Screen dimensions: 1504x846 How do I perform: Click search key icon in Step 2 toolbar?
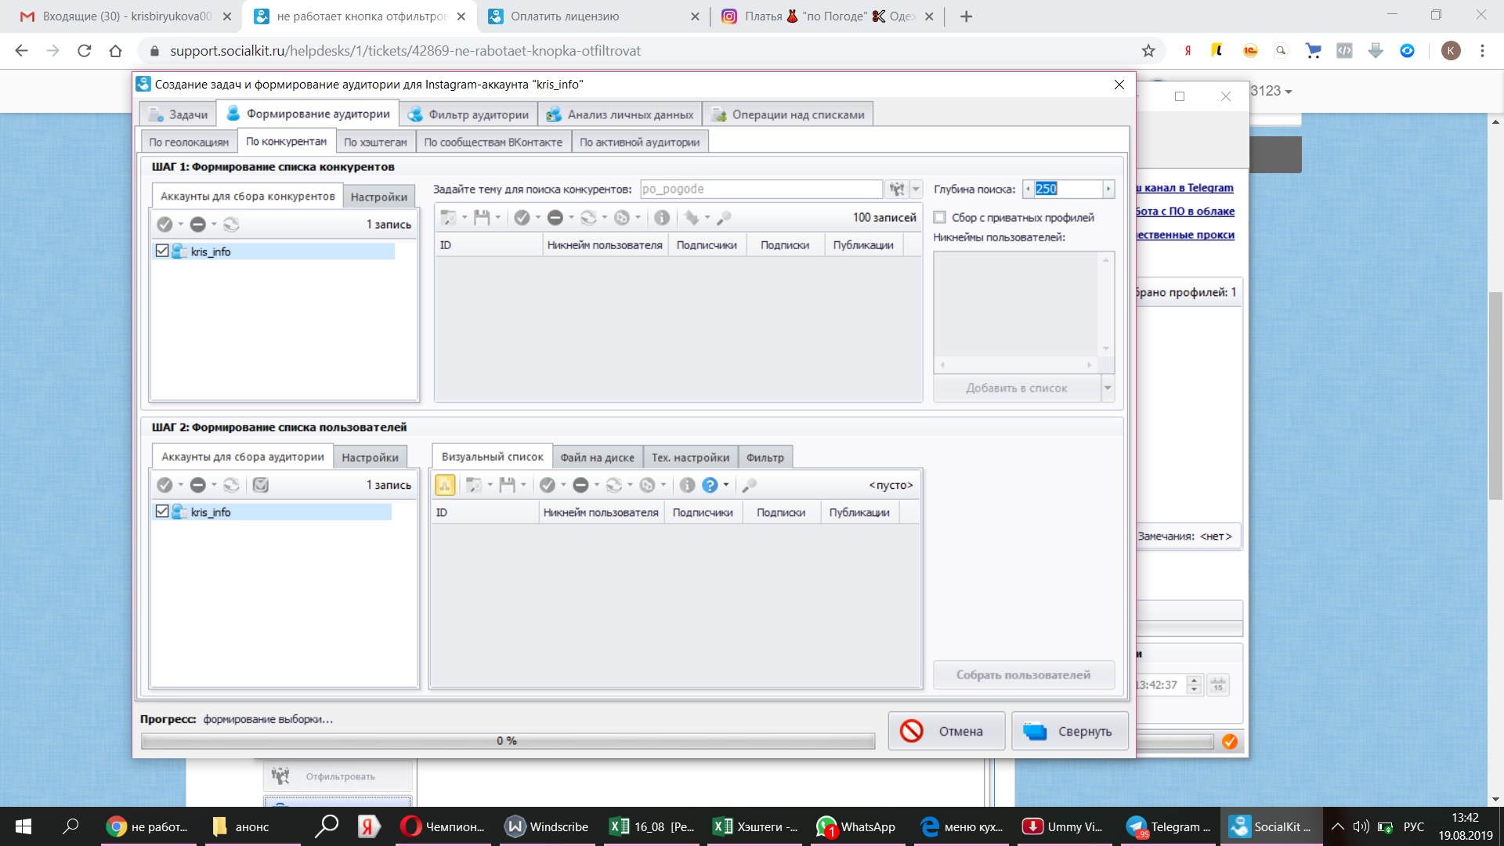[750, 485]
